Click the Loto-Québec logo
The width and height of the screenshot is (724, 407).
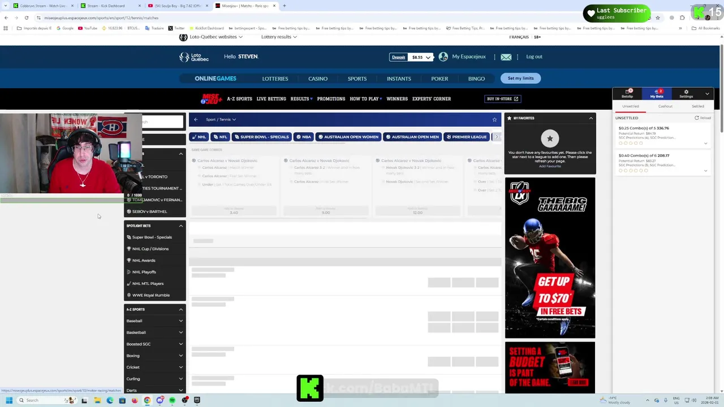point(194,57)
